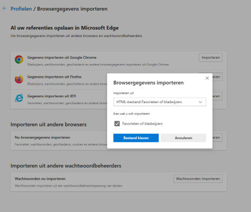This screenshot has width=251, height=212.
Task: Open the Importeren uit dropdown
Action: (160, 102)
